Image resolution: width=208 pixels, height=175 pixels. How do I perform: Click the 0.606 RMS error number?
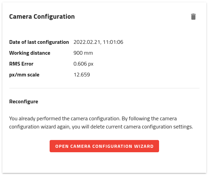click(80, 64)
